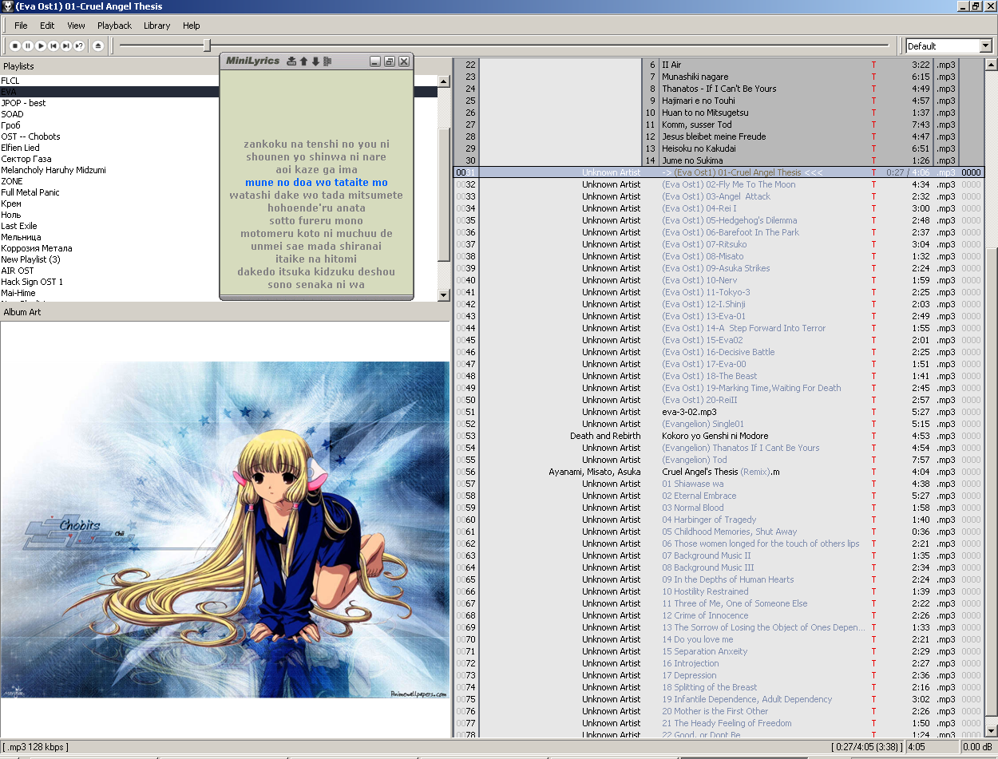Select track Thanatos - If I Can't Be Yours

[x=719, y=89]
